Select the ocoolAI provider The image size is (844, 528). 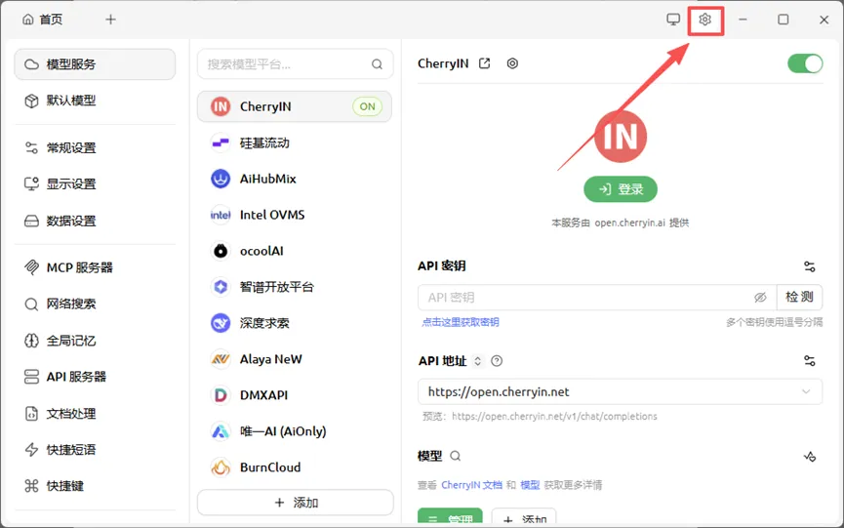click(x=295, y=251)
